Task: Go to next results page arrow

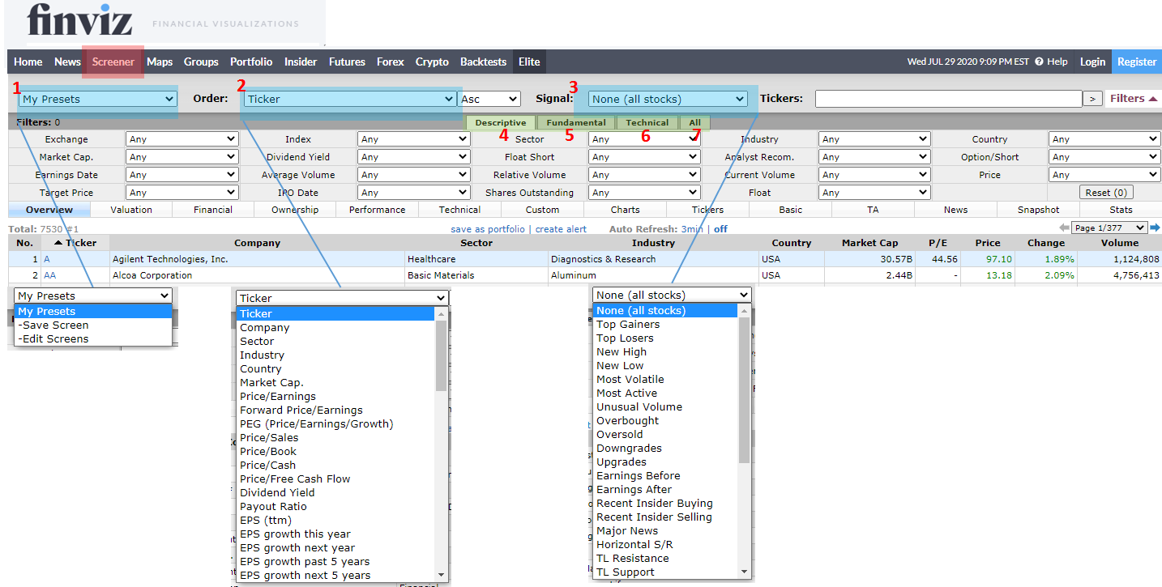Action: click(x=1155, y=228)
